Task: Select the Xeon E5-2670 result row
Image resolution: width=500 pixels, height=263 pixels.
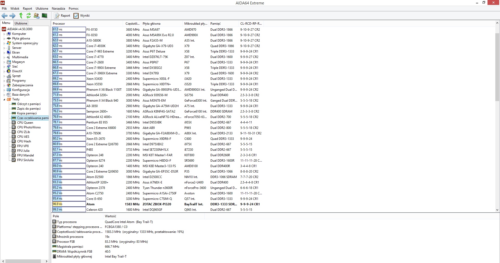Action: [158, 139]
